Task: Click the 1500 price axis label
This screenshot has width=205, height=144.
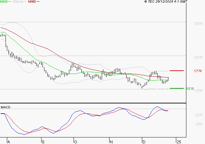Action: pos(198,90)
